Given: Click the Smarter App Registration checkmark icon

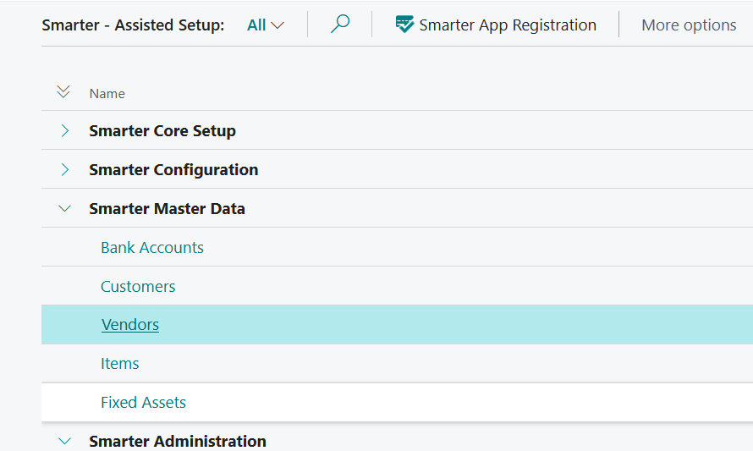Looking at the screenshot, I should tap(404, 24).
